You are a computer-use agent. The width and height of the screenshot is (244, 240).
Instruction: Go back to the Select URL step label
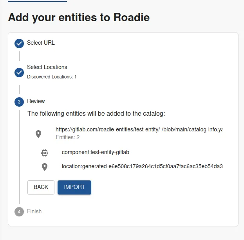click(x=41, y=43)
